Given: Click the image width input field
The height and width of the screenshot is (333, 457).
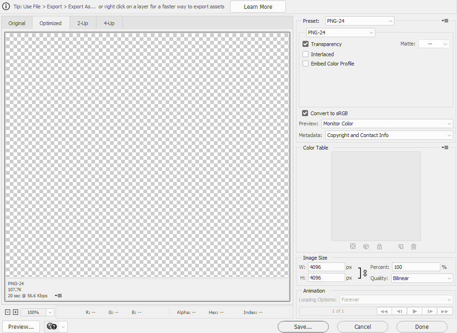Looking at the screenshot, I should (x=326, y=267).
